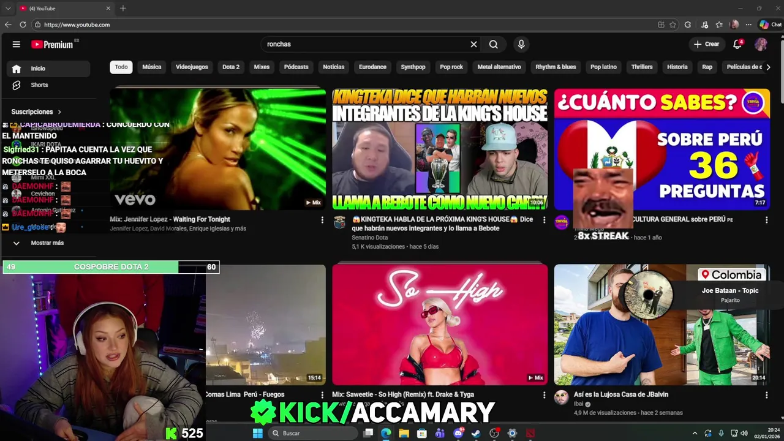This screenshot has width=784, height=441.
Task: Close the YouTube browser tab
Action: click(108, 9)
